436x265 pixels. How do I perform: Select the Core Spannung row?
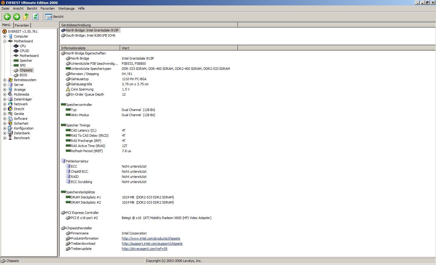(247, 89)
